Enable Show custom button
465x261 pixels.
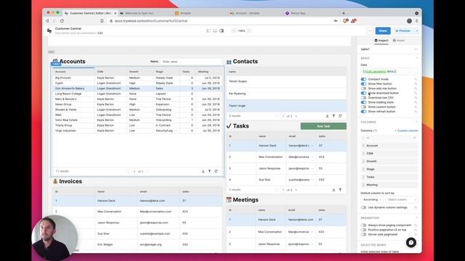[363, 107]
